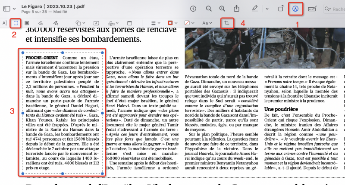The width and height of the screenshot is (345, 185).
Task: Click the document title Le Figaro pdf
Action: [53, 6]
